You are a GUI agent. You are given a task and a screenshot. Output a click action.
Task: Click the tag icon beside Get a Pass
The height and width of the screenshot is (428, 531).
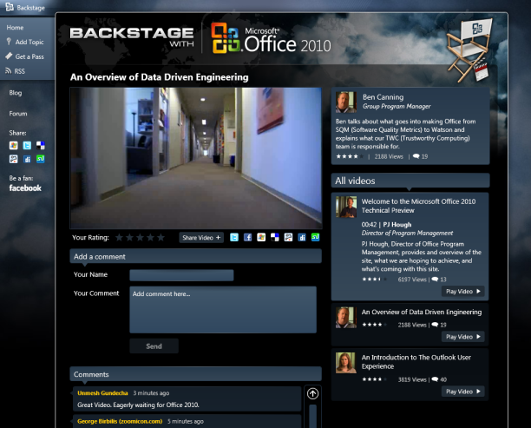coord(9,56)
